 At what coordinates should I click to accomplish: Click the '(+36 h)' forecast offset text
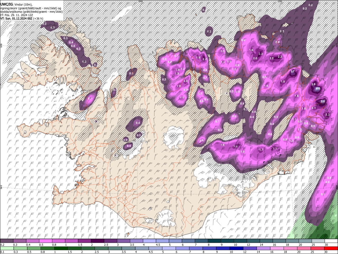point(38,19)
